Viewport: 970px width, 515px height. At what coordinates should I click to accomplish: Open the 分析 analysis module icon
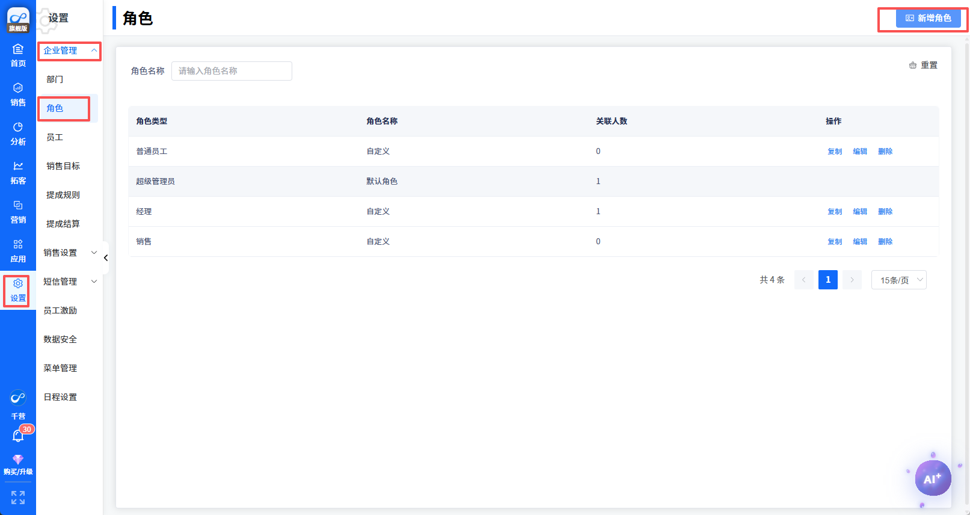click(18, 134)
